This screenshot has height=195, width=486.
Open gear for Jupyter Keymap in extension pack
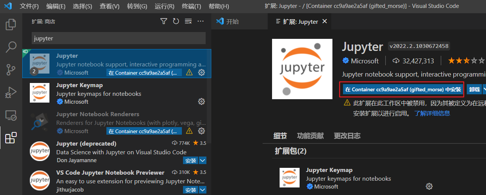429,186
